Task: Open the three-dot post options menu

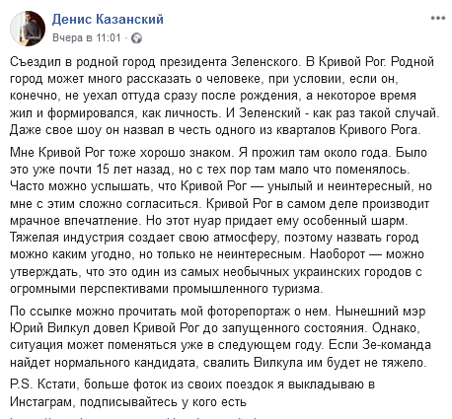Action: [x=438, y=18]
